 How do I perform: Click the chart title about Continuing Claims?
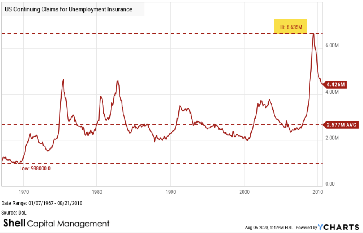(x=69, y=9)
